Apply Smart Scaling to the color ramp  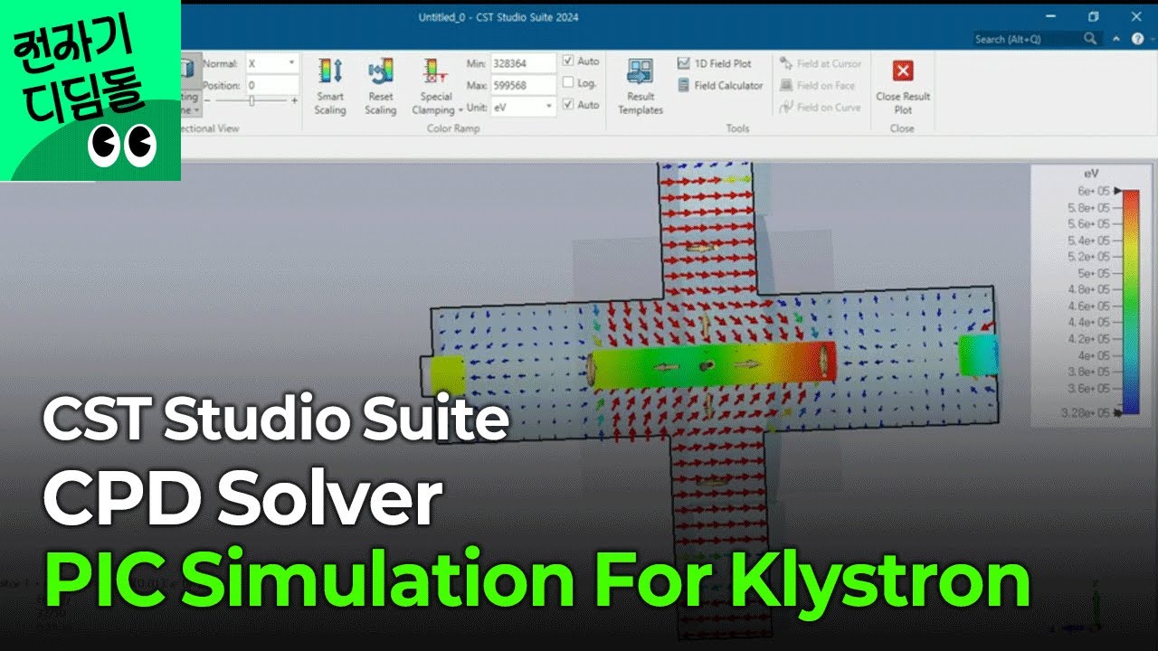[x=330, y=86]
